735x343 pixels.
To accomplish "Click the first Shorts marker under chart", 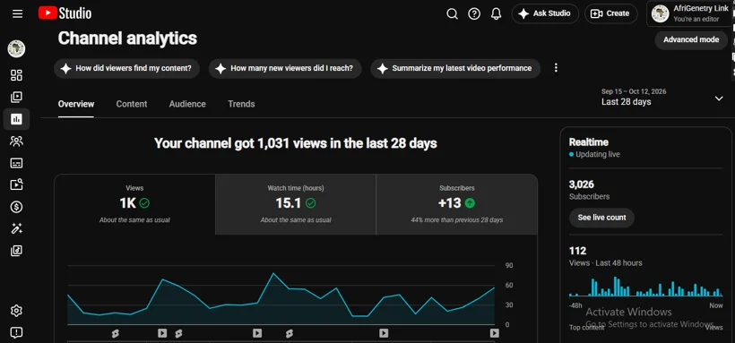I will [x=116, y=333].
